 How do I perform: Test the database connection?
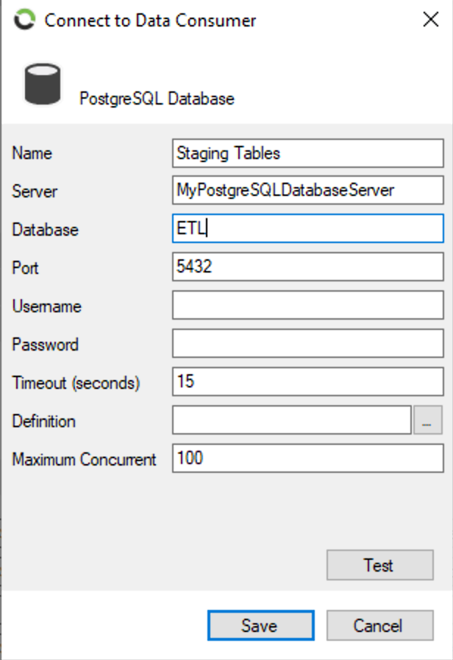point(380,565)
